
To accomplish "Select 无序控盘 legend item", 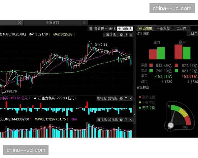I will 147,108.
